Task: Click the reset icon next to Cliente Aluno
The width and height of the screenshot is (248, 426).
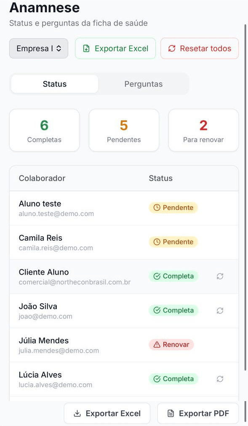Action: (220, 276)
